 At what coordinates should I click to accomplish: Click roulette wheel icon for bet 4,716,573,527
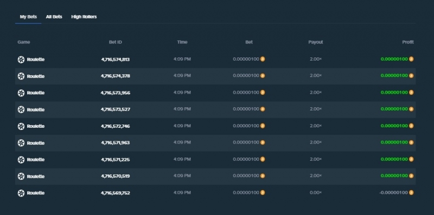tap(21, 109)
